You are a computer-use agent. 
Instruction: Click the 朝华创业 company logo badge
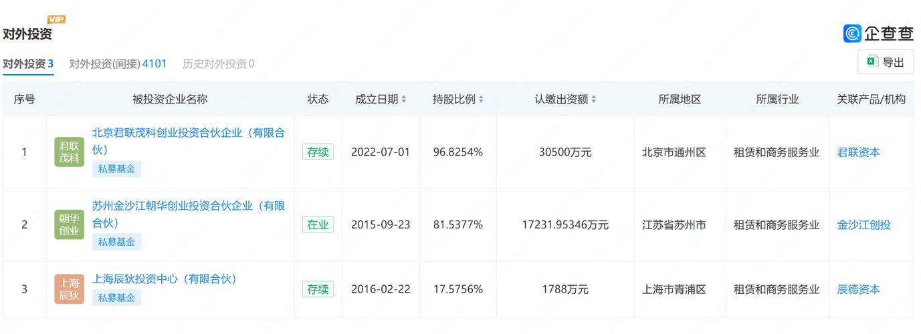click(x=70, y=224)
